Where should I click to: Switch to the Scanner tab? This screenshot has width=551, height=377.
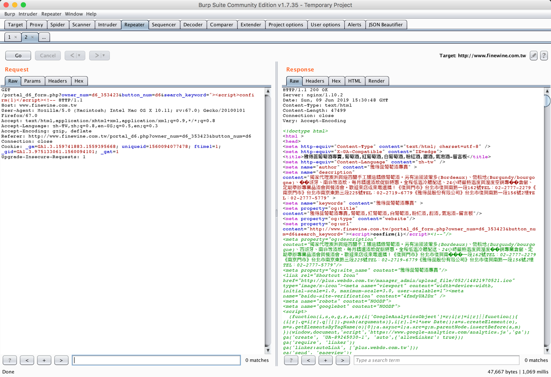[81, 25]
